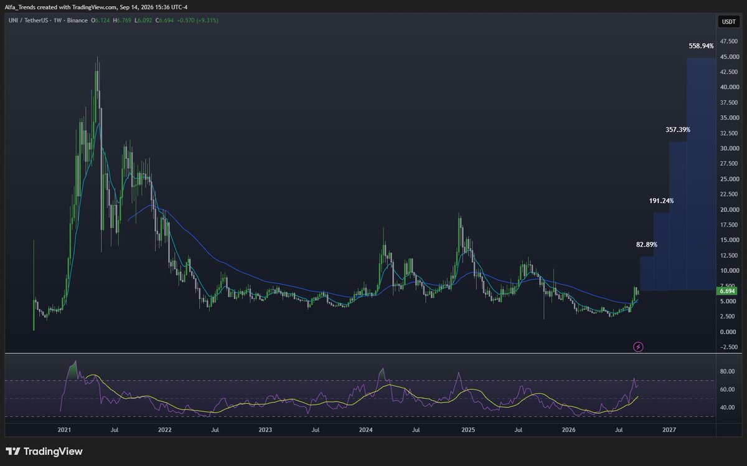This screenshot has width=747, height=466.
Task: Click the 40.00 RSI axis label
Action: pos(728,407)
